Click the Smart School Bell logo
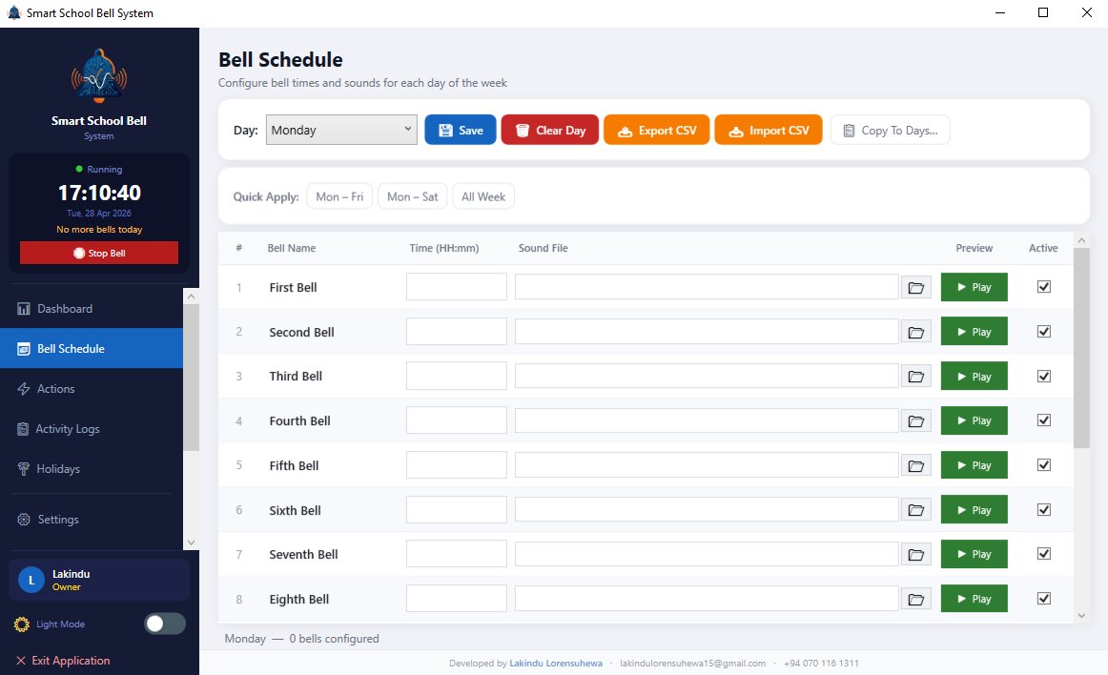Screen dimensions: 1108x675 click(99, 76)
